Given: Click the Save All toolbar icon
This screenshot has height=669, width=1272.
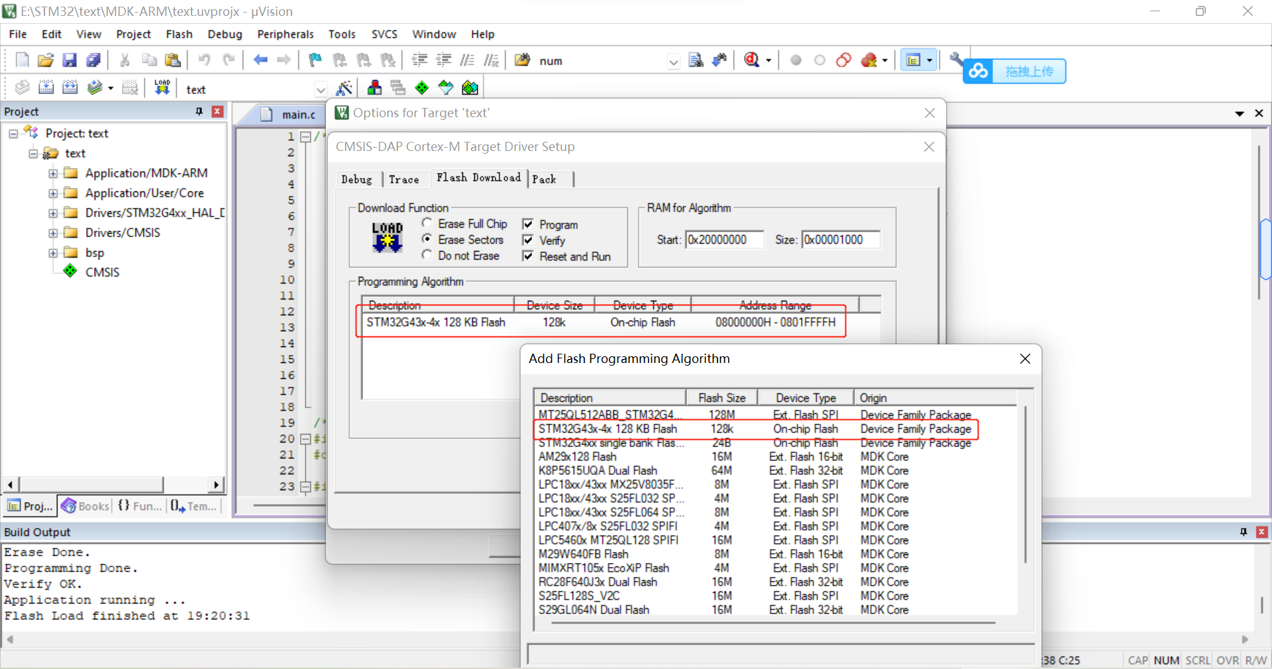Looking at the screenshot, I should [93, 60].
